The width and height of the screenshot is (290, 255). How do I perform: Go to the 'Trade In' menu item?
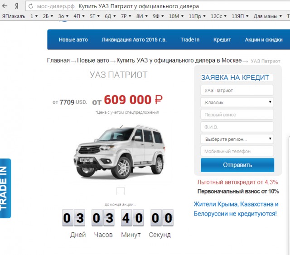click(x=190, y=39)
